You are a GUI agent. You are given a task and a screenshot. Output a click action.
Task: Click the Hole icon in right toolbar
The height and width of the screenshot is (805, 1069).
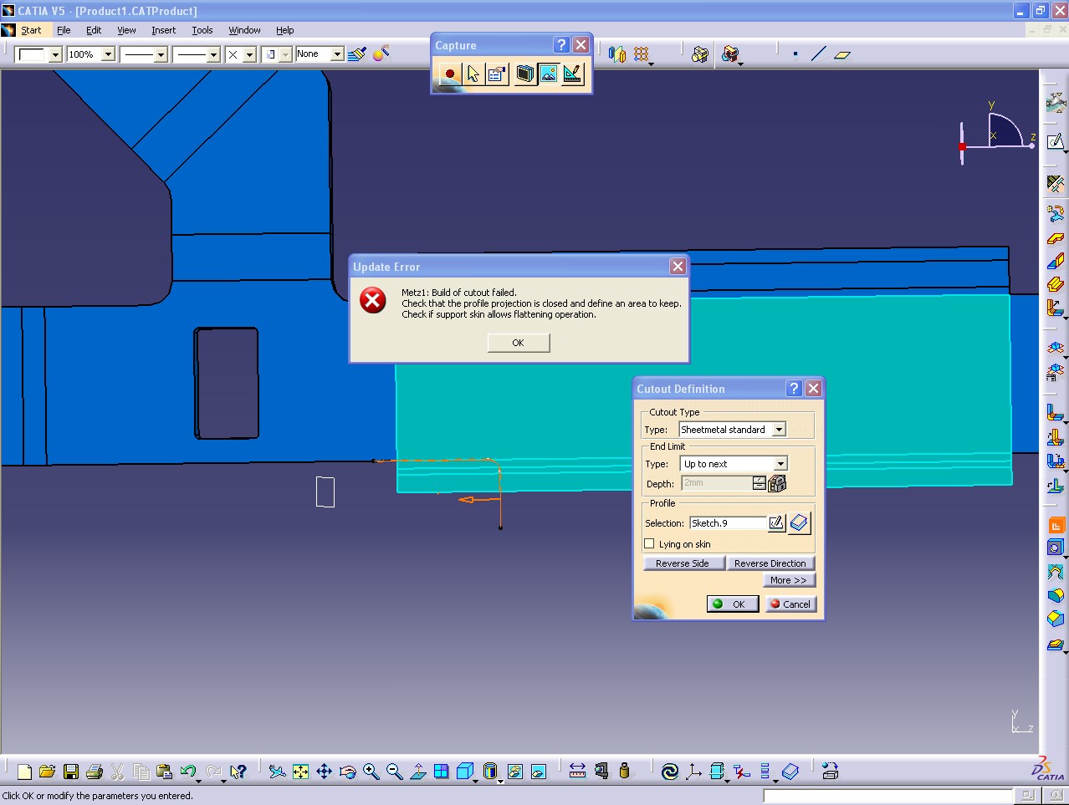(x=1056, y=548)
